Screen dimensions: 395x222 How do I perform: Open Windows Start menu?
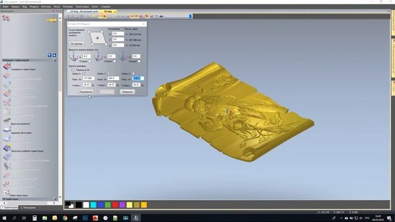click(4, 218)
